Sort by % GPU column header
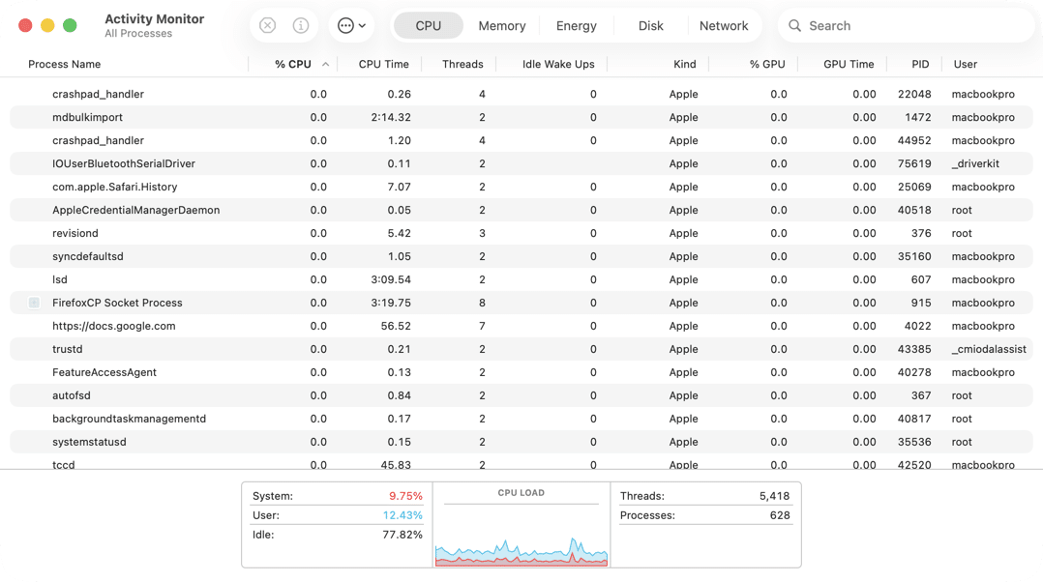The image size is (1043, 582). (767, 65)
